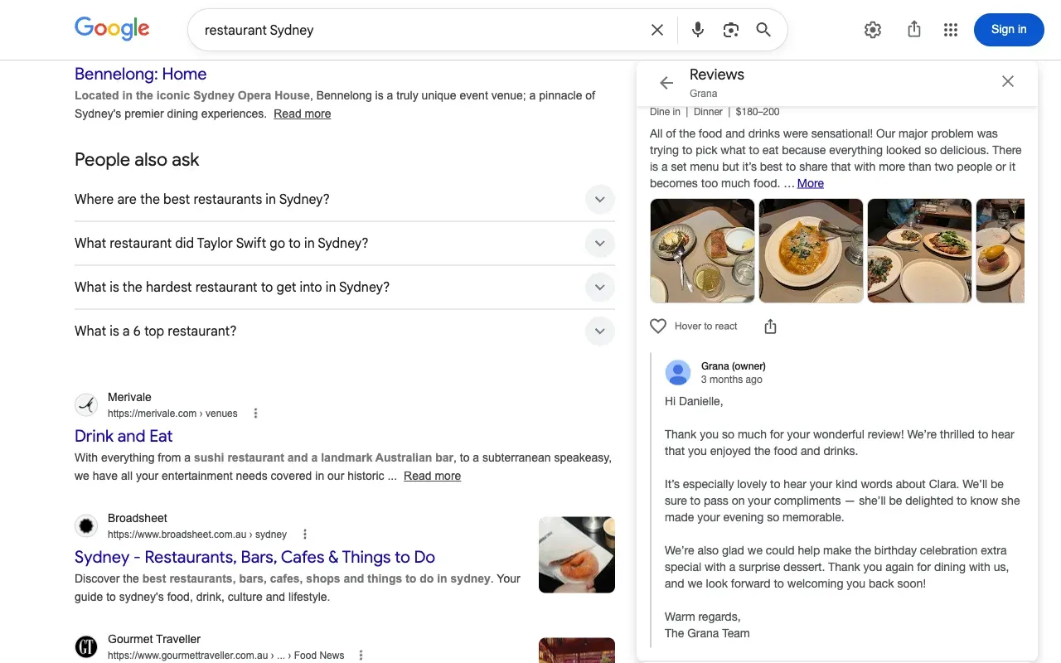Close the Reviews panel
The width and height of the screenshot is (1061, 663).
[1008, 81]
